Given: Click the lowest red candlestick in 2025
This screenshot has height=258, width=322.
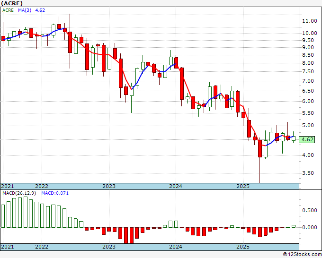Looking at the screenshot, I should (260, 148).
